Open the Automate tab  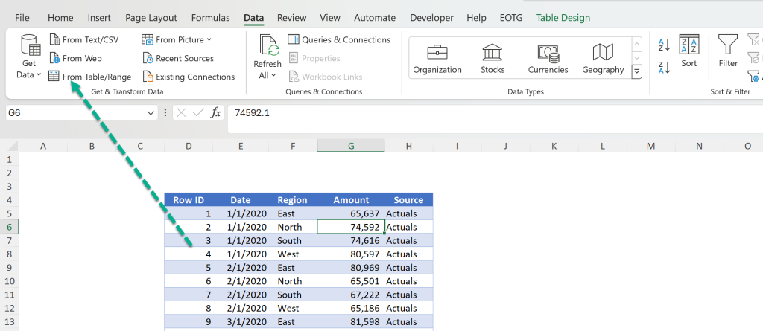click(x=375, y=18)
